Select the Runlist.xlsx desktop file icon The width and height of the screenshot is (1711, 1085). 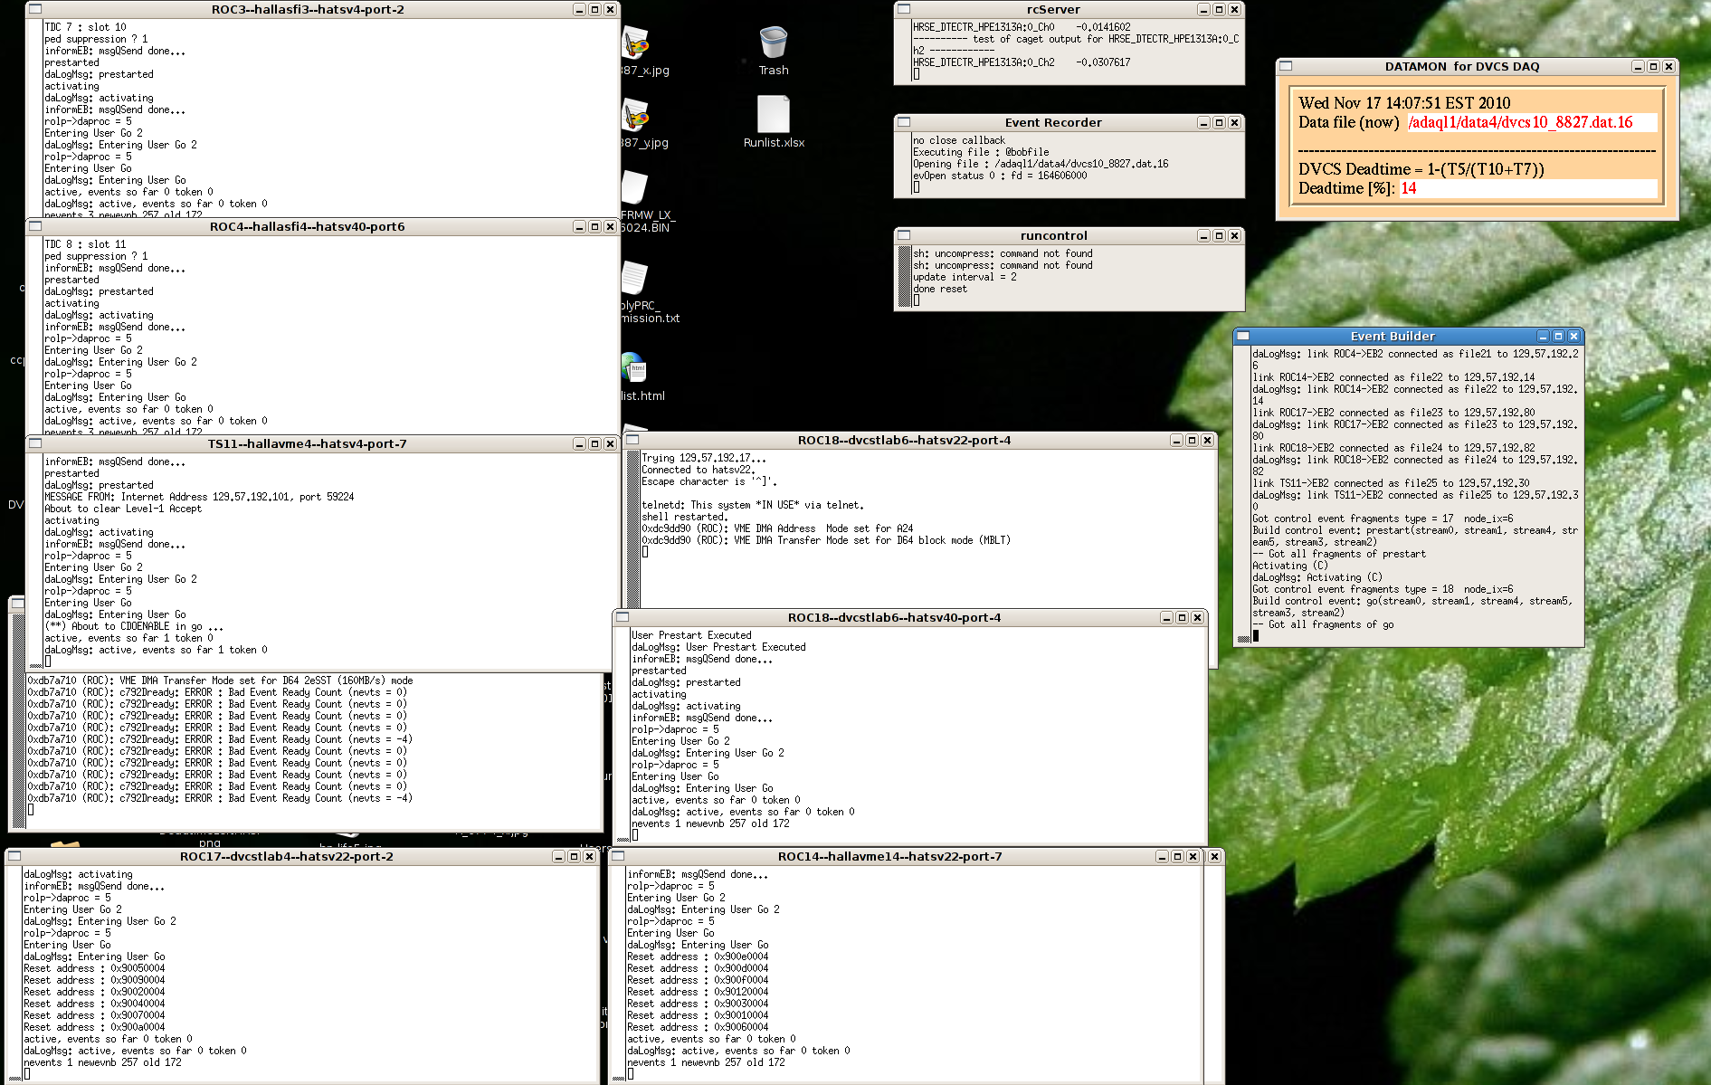tap(774, 116)
